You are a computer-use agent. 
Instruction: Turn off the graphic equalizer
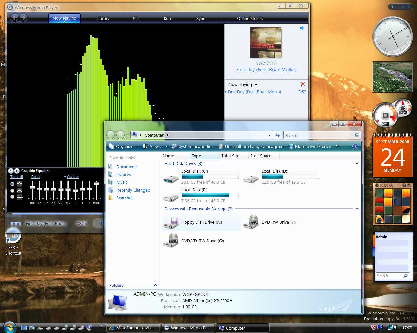(x=17, y=177)
